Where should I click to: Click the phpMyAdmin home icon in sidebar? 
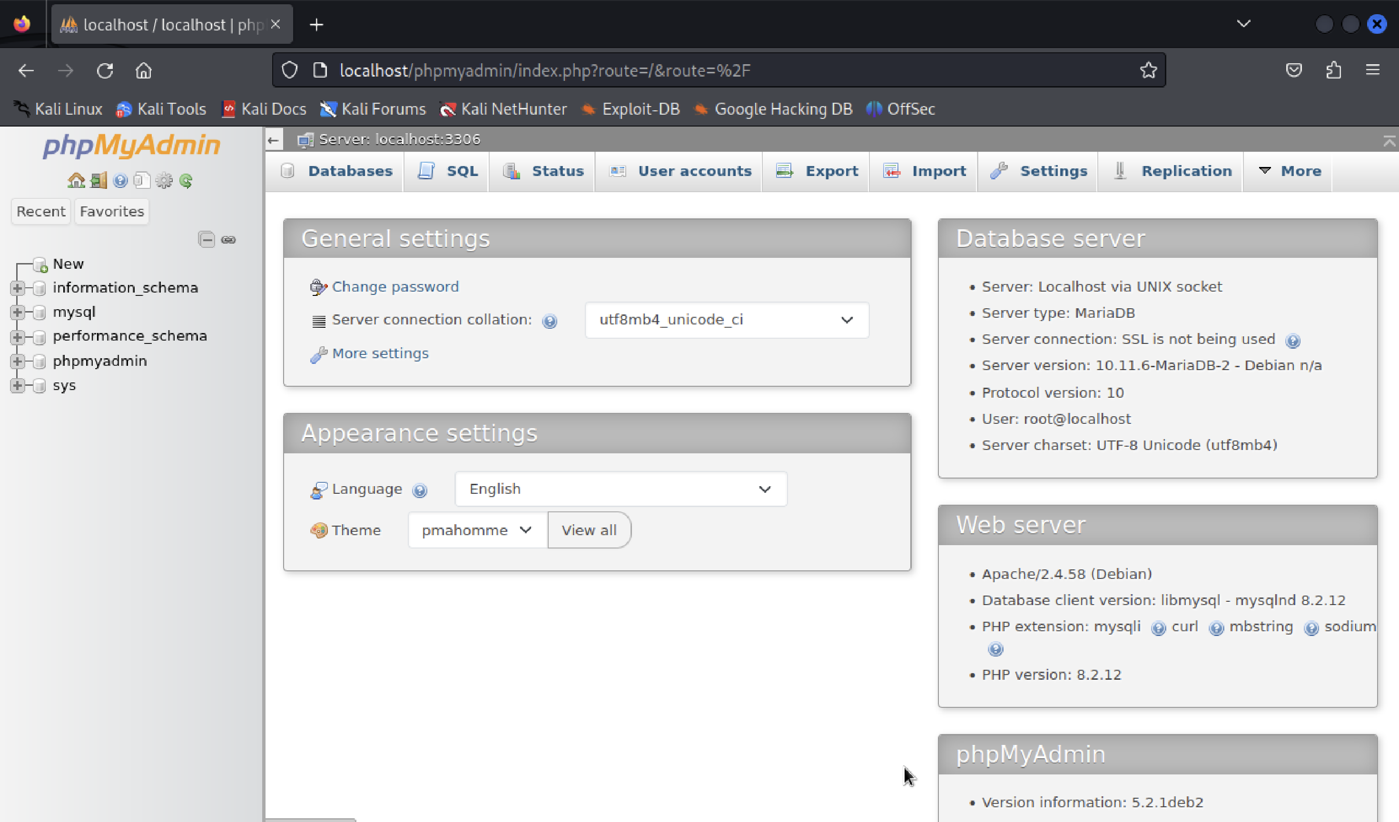76,180
